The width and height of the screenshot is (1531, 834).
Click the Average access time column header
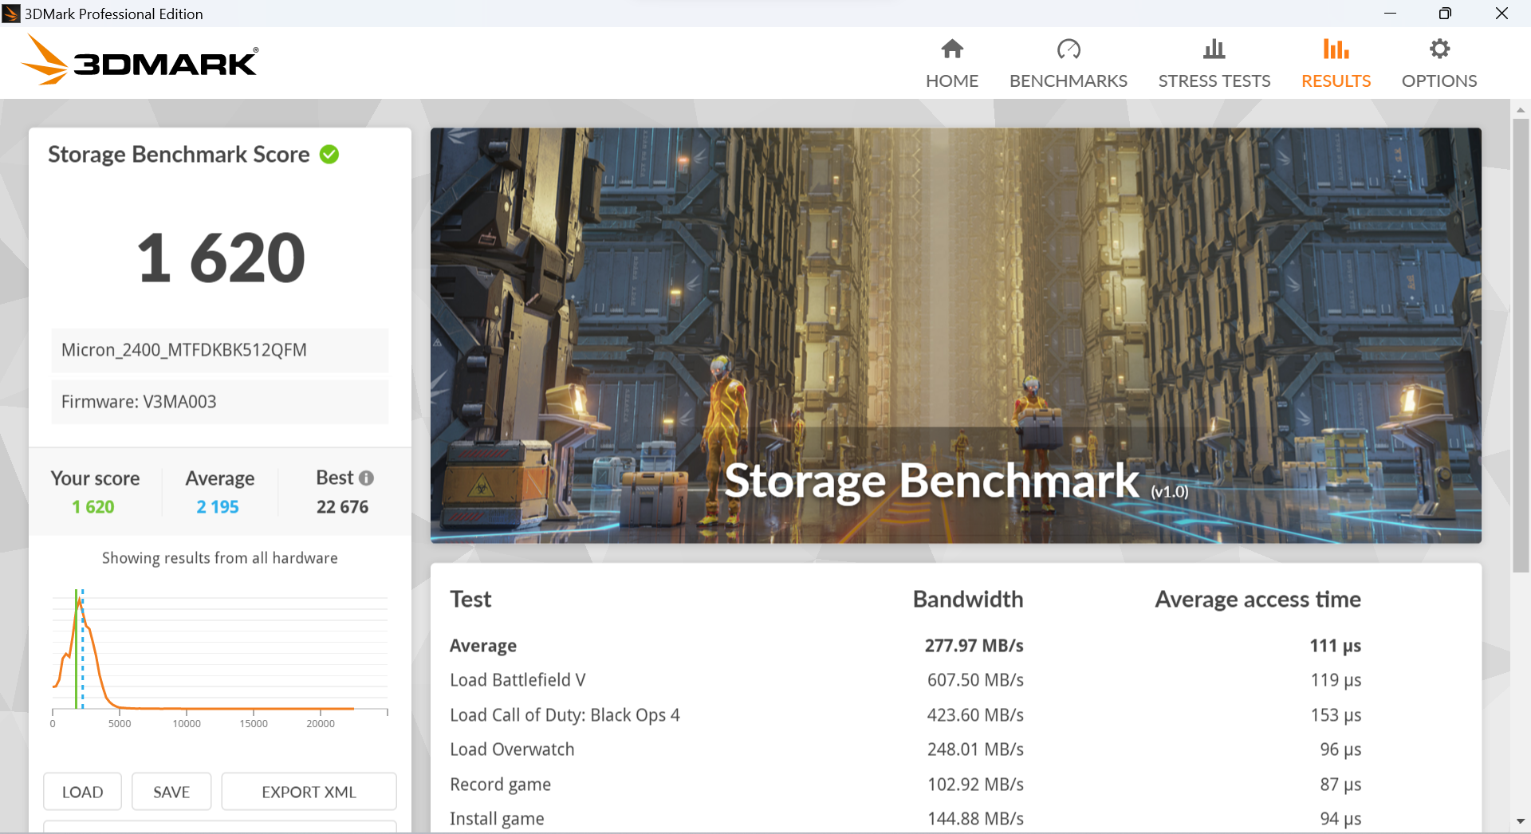point(1258,600)
